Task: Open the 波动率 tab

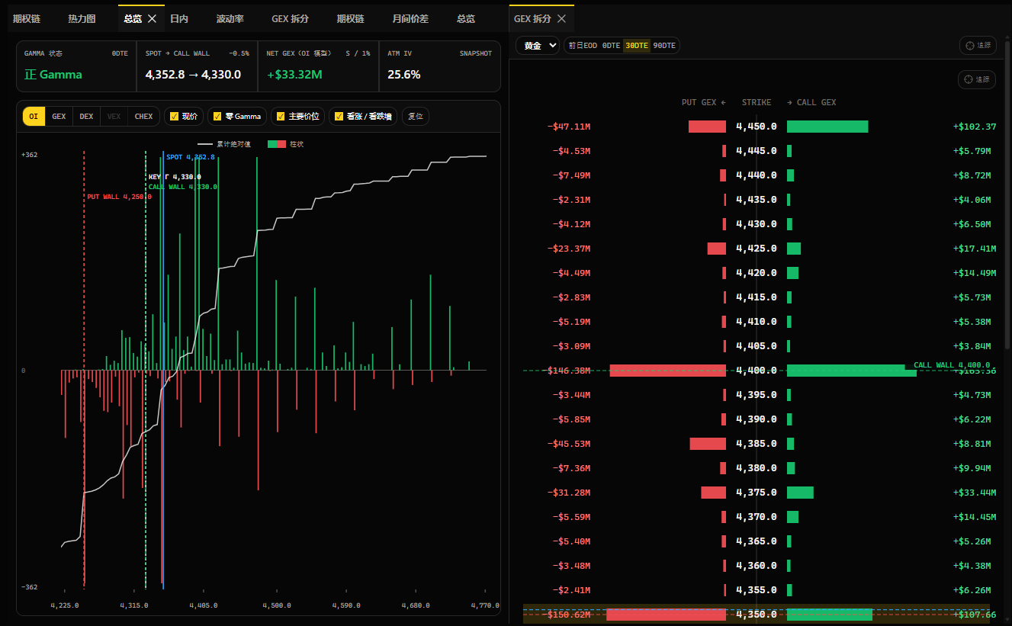Action: (x=230, y=19)
